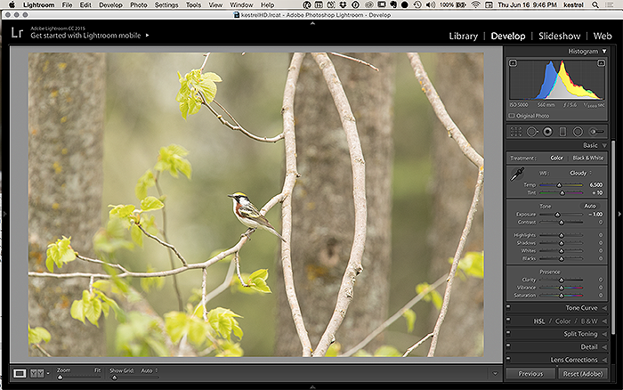
Task: Expand the left panel arrow
Action: coord(4,215)
